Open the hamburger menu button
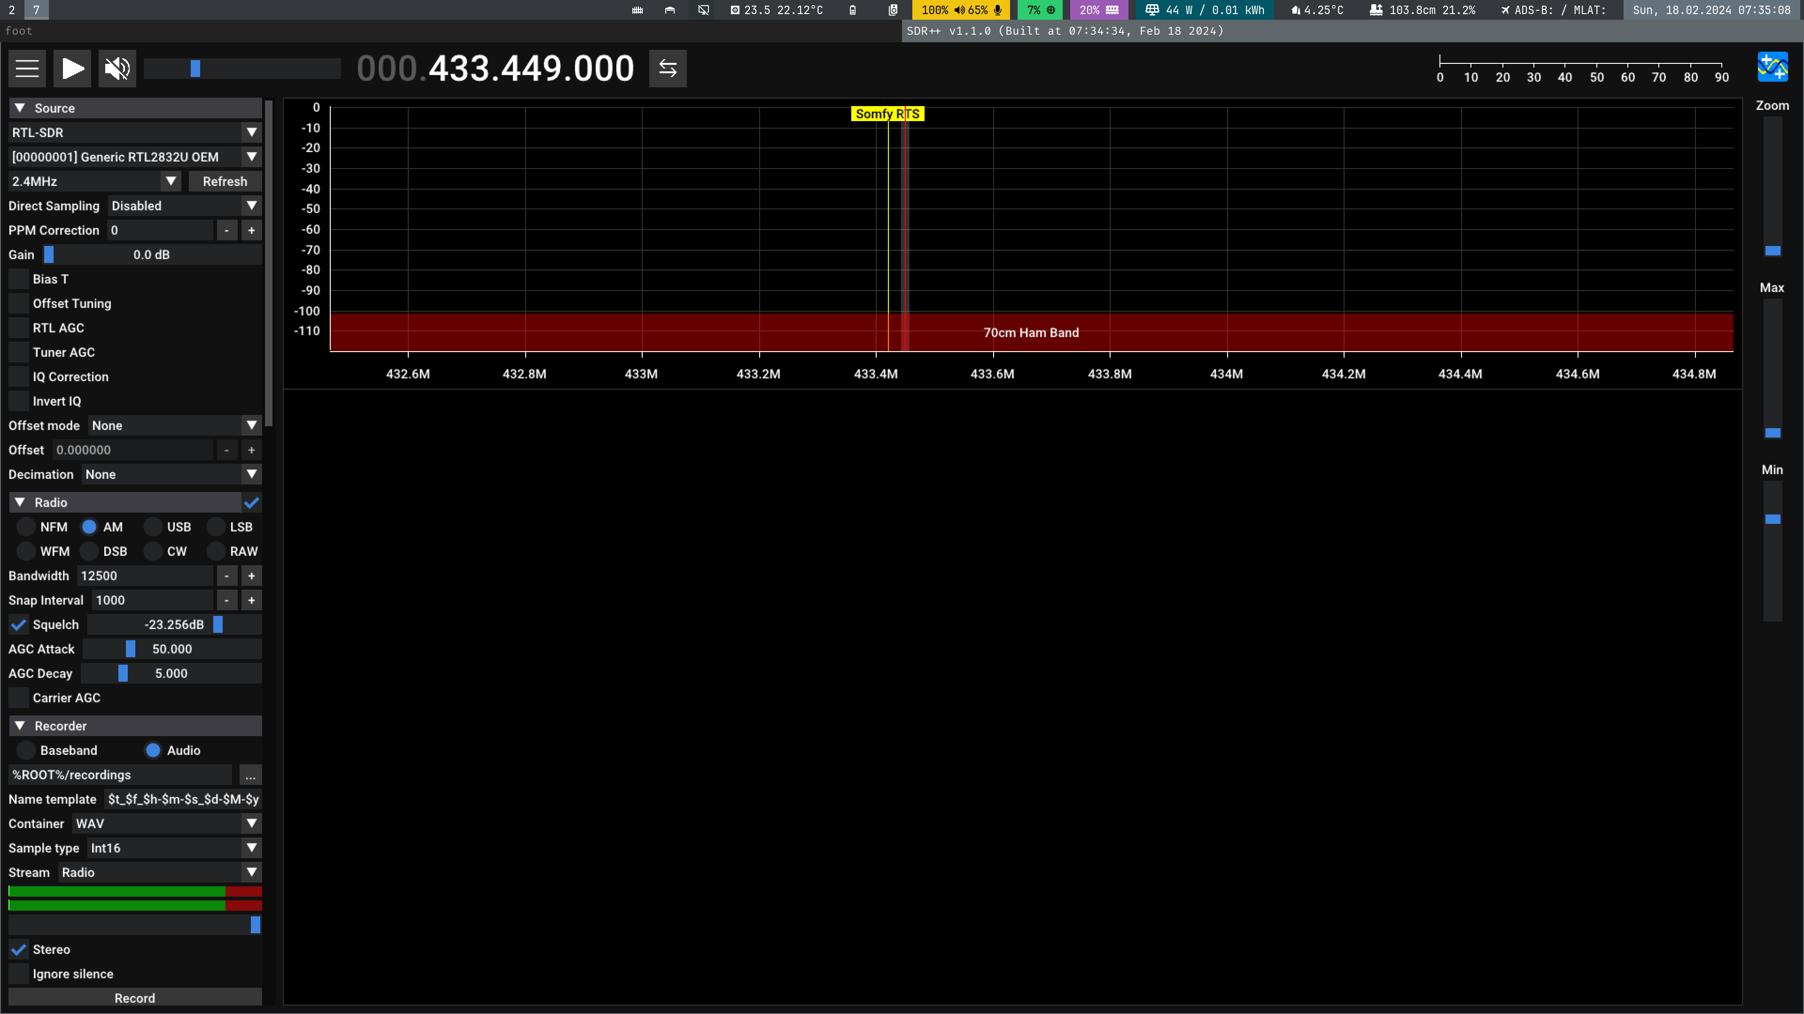The image size is (1804, 1014). [x=27, y=68]
